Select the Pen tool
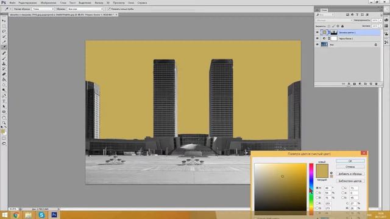 (x=4, y=96)
